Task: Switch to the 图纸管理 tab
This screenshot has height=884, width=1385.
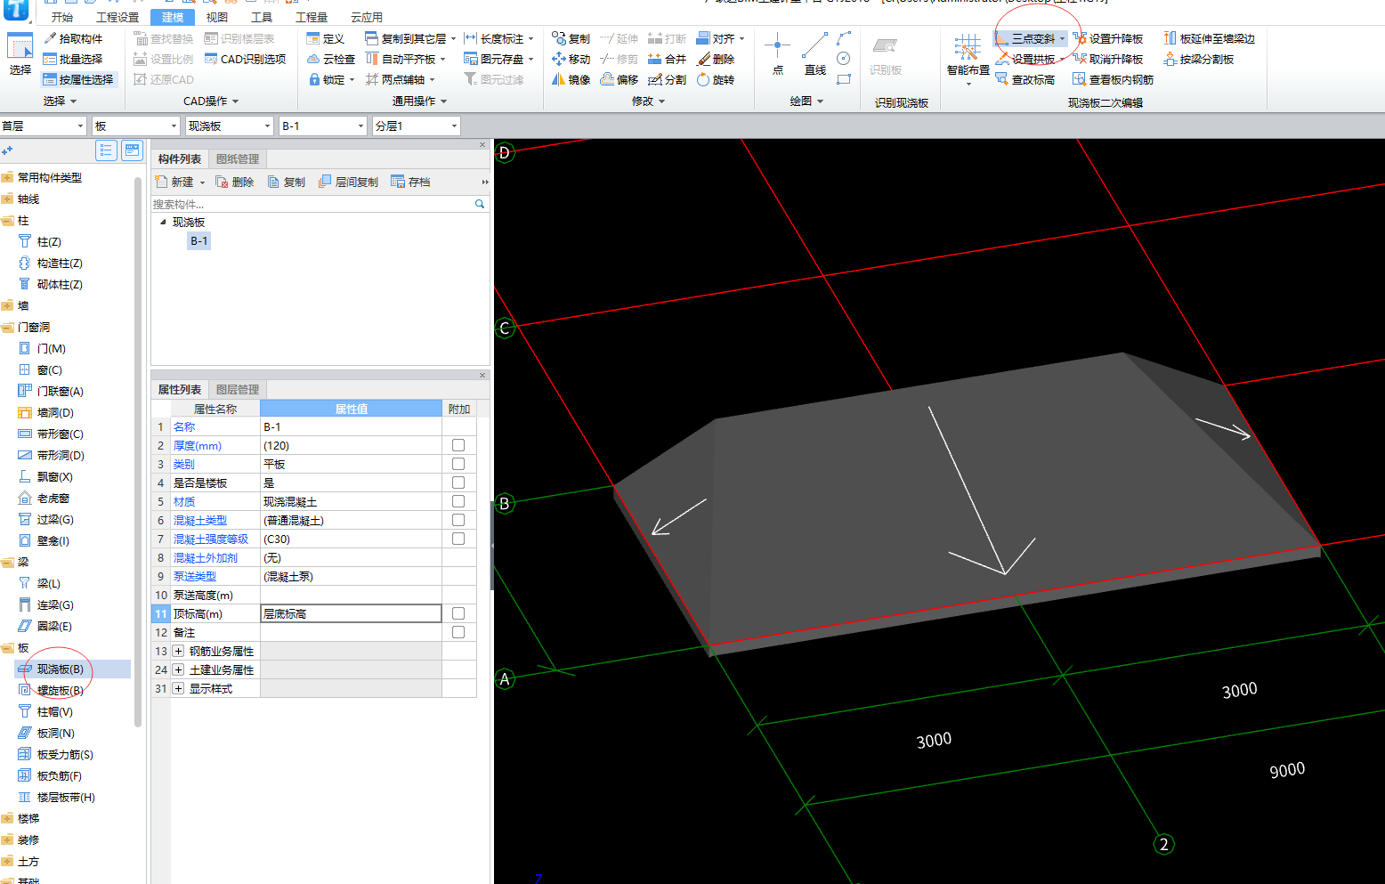Action: 238,158
